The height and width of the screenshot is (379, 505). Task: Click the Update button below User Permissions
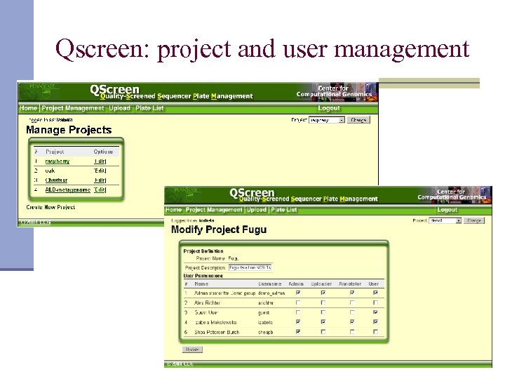point(192,350)
